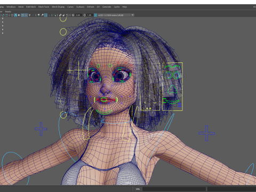Viewport: 256px width, 192px height.
Task: Click the MEL script type label
Action: 138,189
